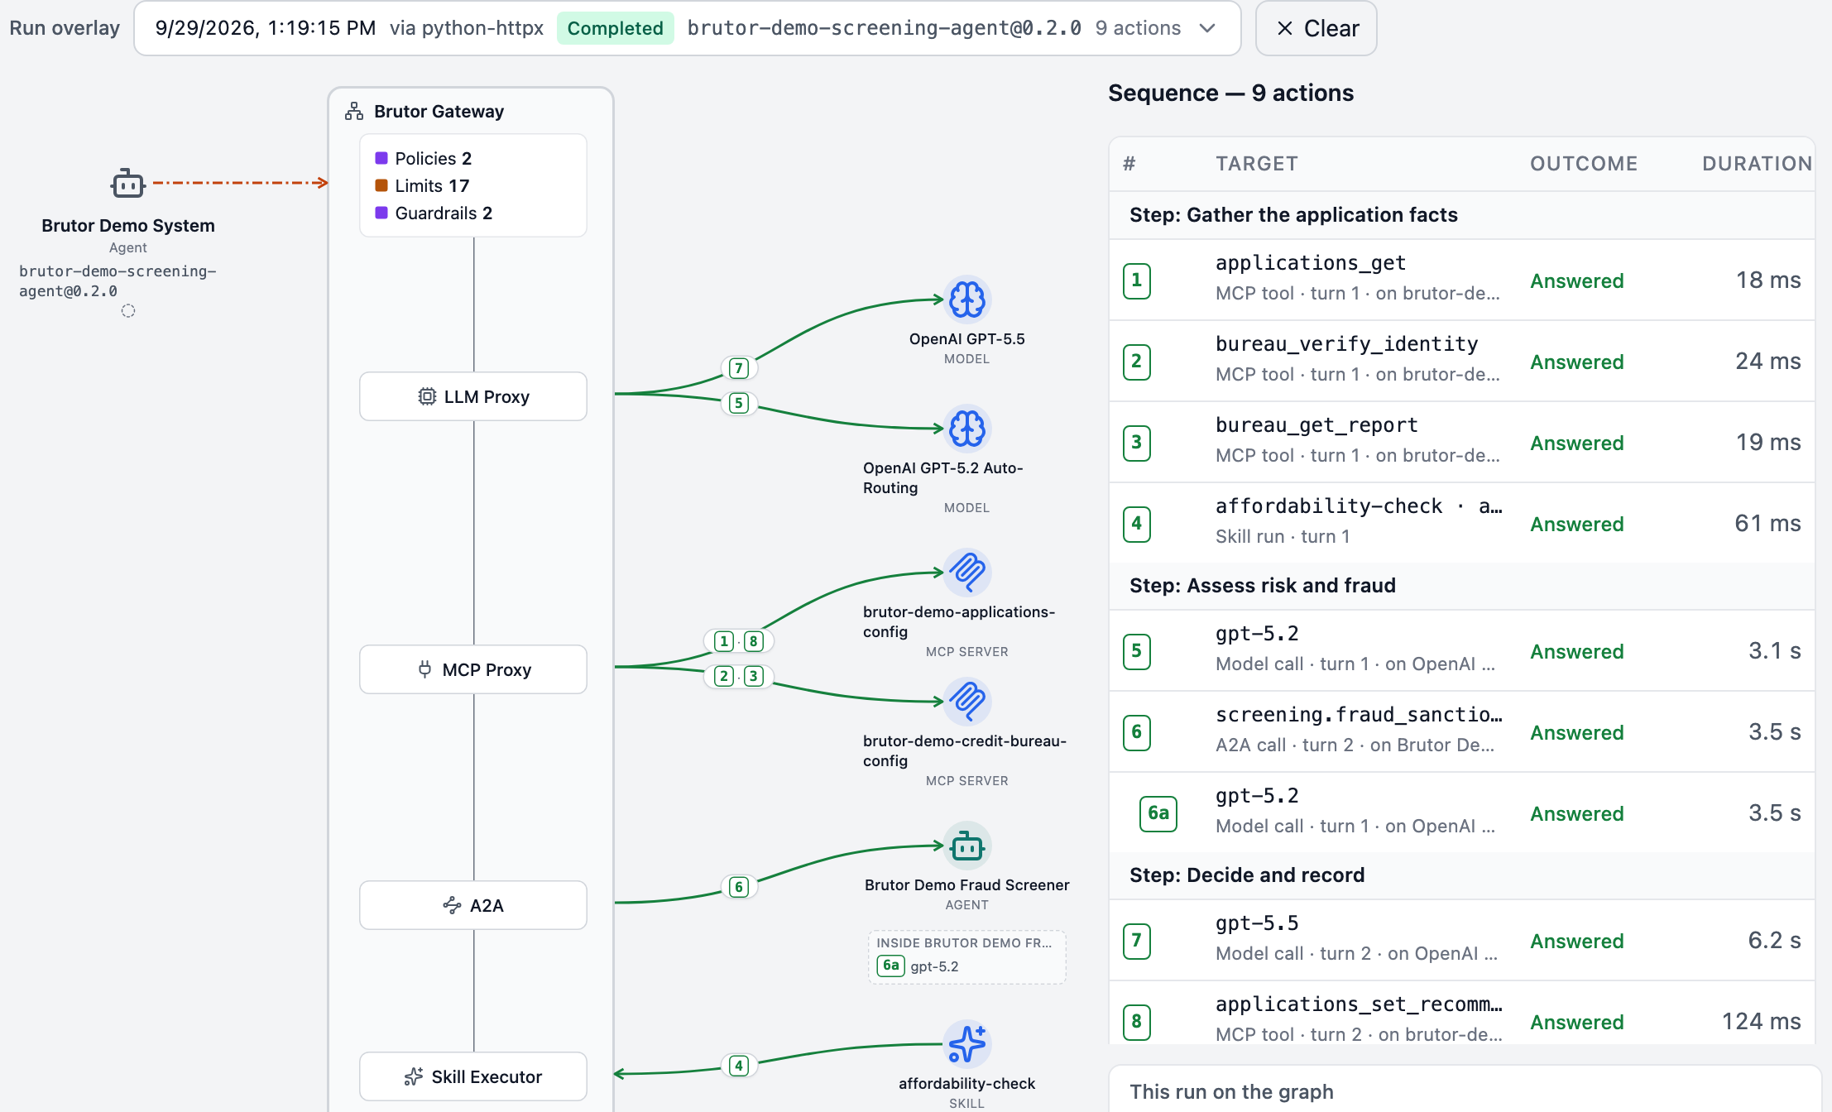
Task: Click the 'This run on the graph' panel heading
Action: (x=1231, y=1091)
